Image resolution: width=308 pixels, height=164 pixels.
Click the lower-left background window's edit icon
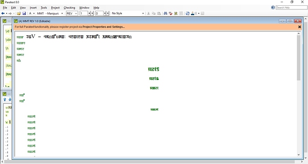4,94
